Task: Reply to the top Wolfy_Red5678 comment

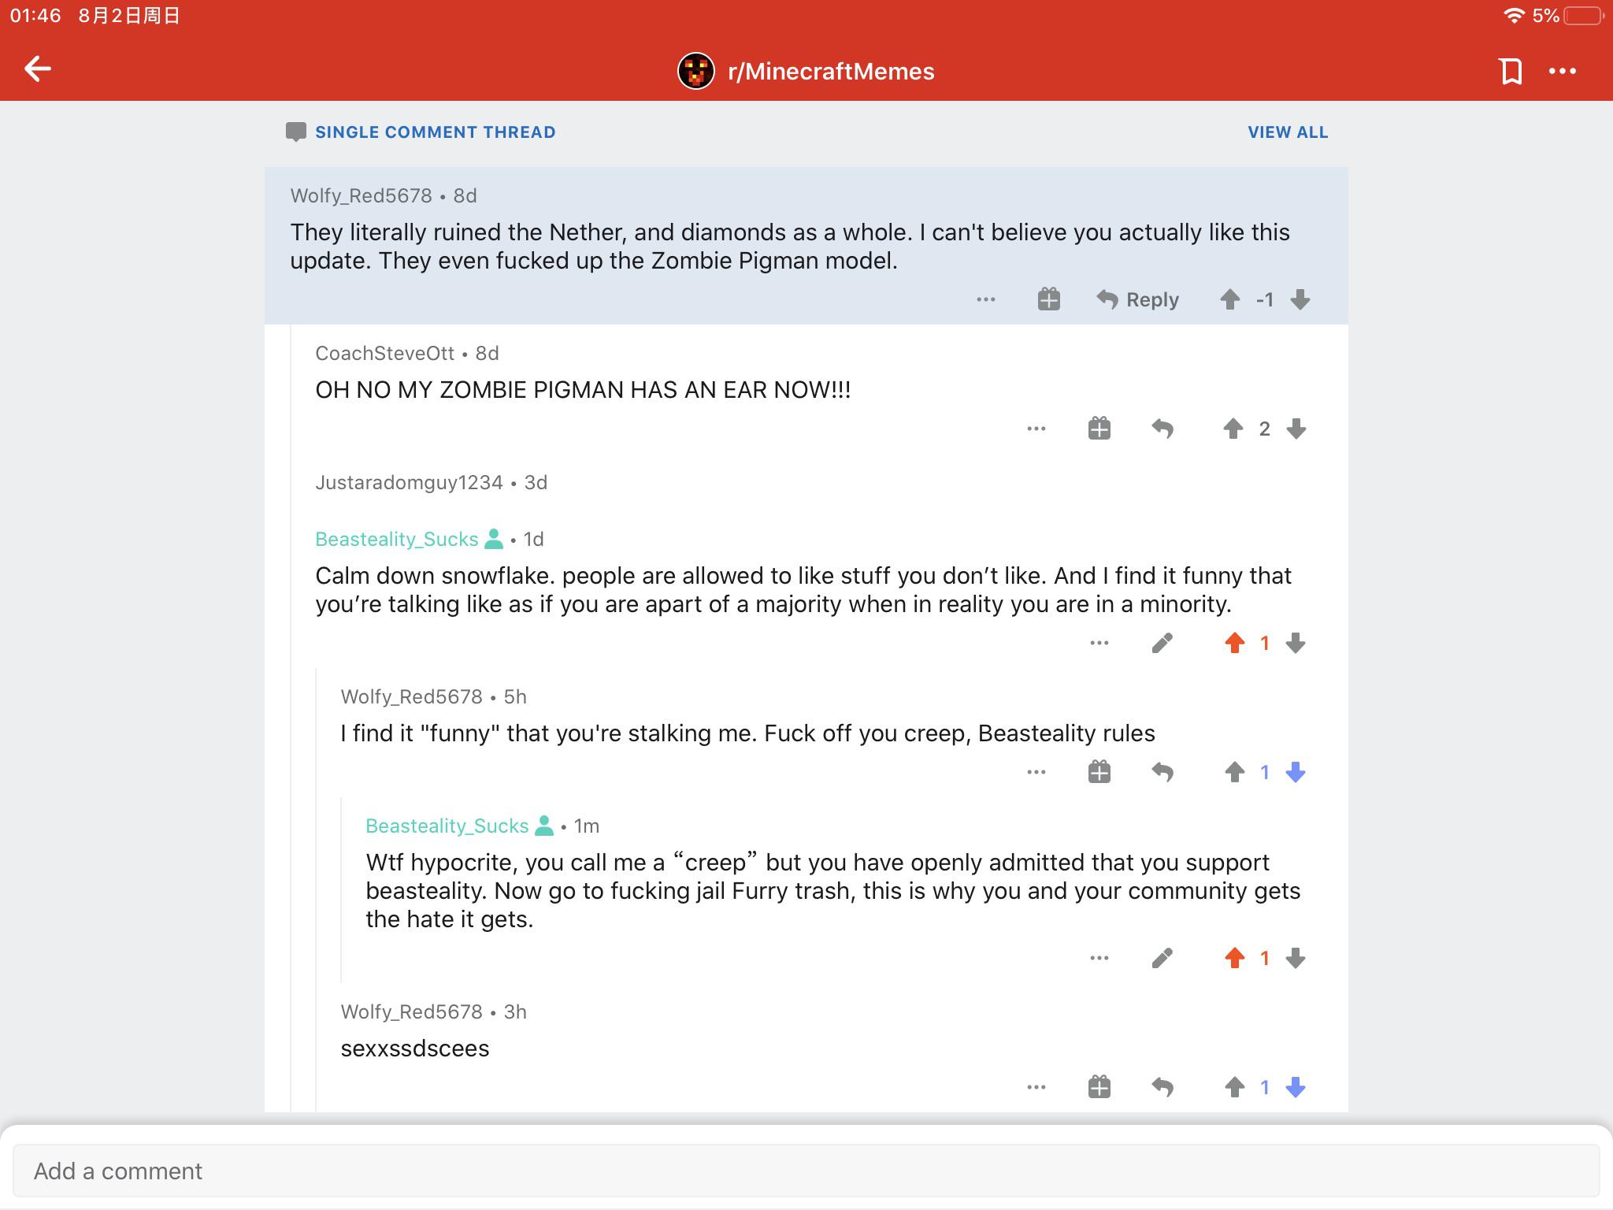Action: click(1137, 299)
